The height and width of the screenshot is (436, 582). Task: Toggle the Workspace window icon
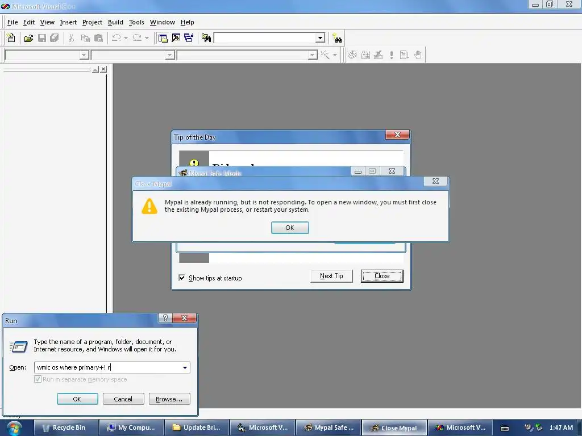pyautogui.click(x=163, y=38)
